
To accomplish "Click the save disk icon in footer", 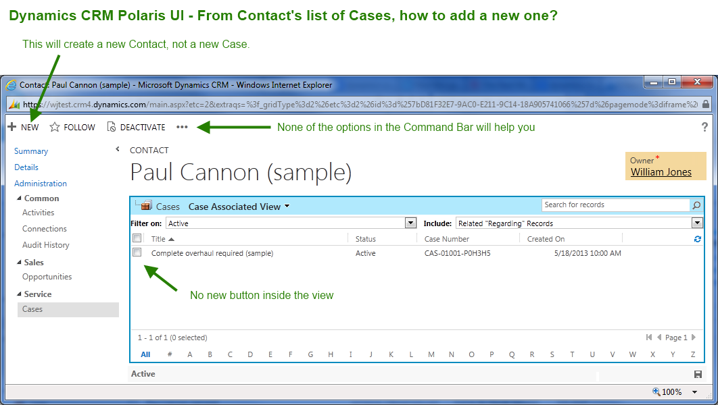I will [698, 374].
